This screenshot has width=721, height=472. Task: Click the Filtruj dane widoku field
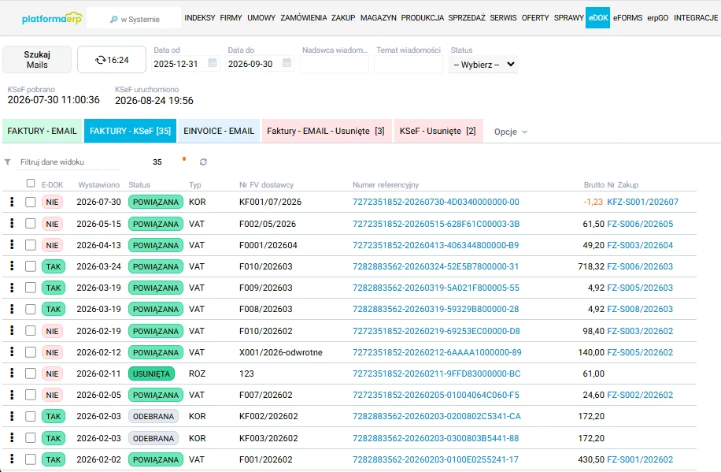click(69, 162)
